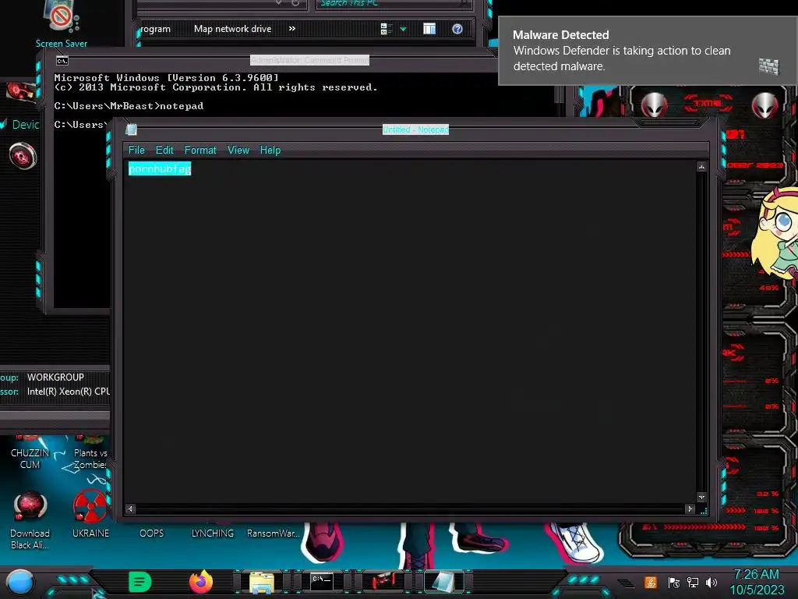This screenshot has height=599, width=798.
Task: Click the orange Java icon in the tray
Action: [x=651, y=582]
